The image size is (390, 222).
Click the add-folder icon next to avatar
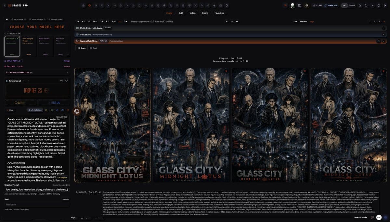tap(299, 6)
